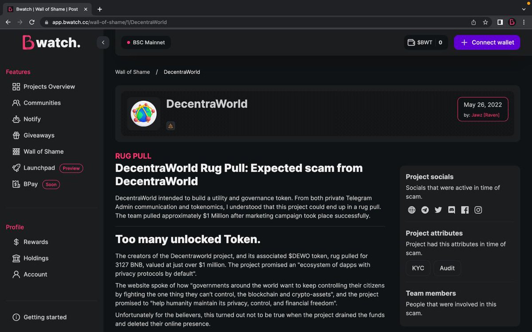Open Projects Overview in the sidebar
Image resolution: width=532 pixels, height=332 pixels.
click(43, 87)
